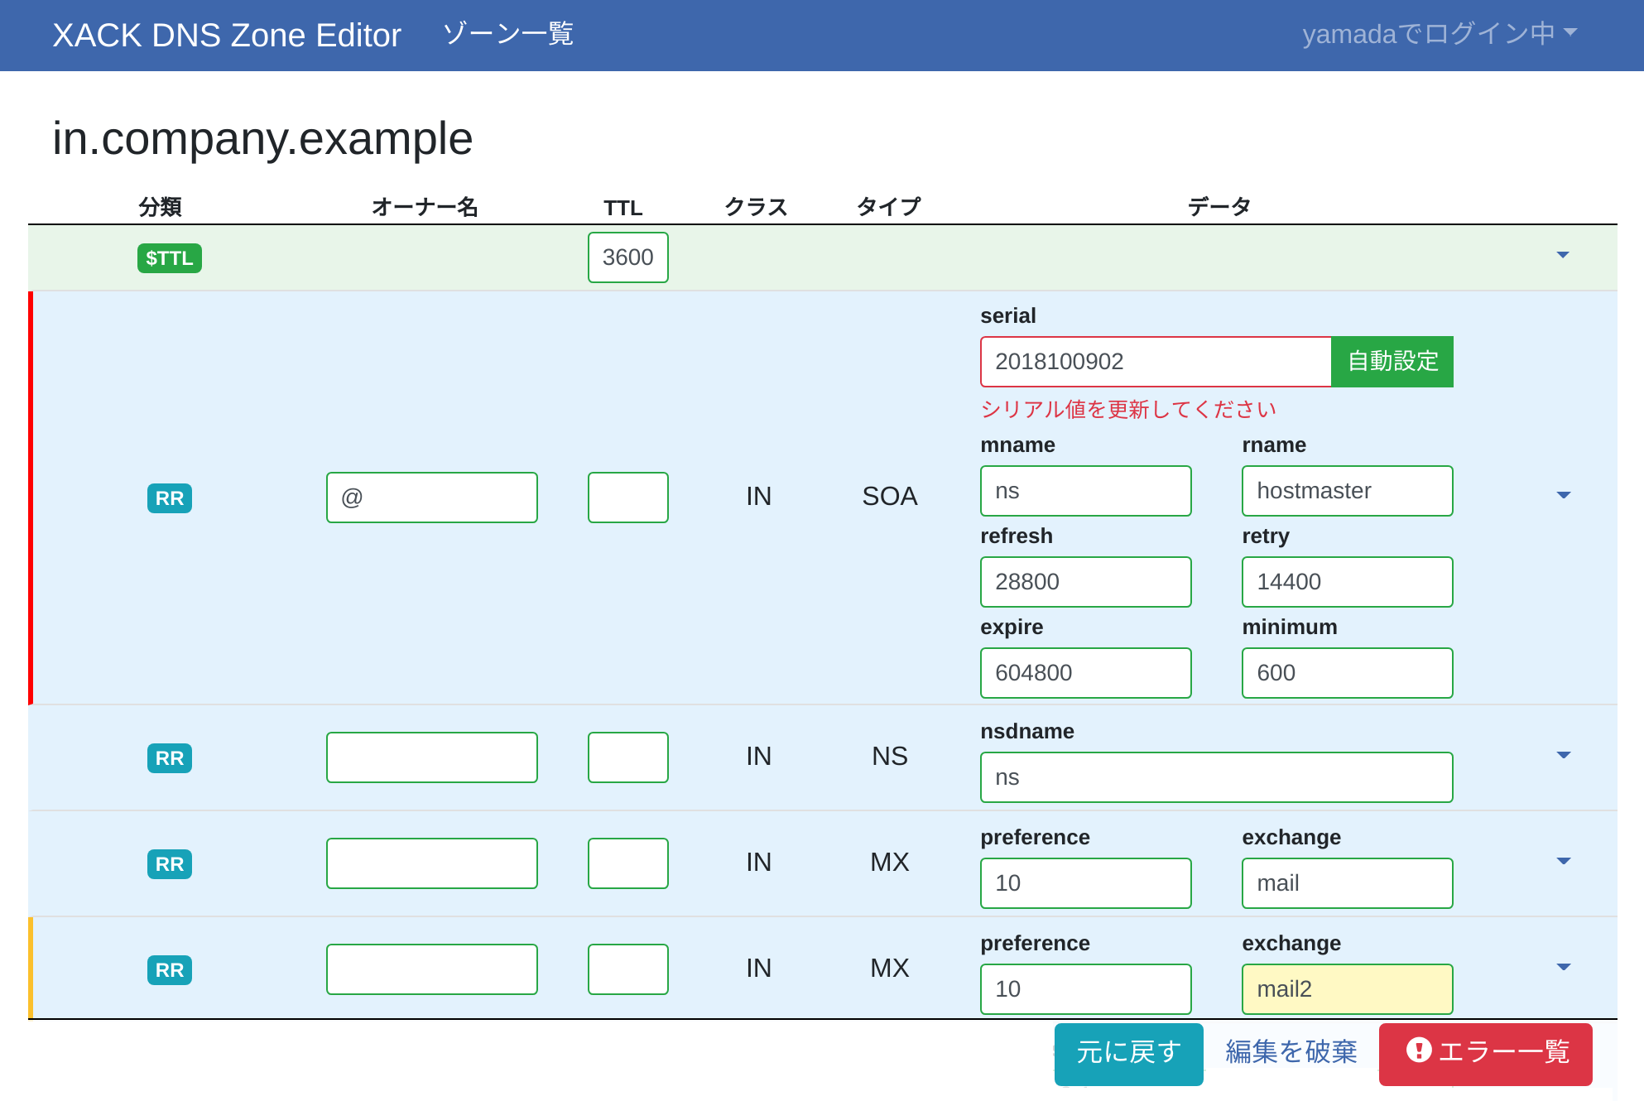Click the RR badge in first MX row

pyautogui.click(x=169, y=864)
